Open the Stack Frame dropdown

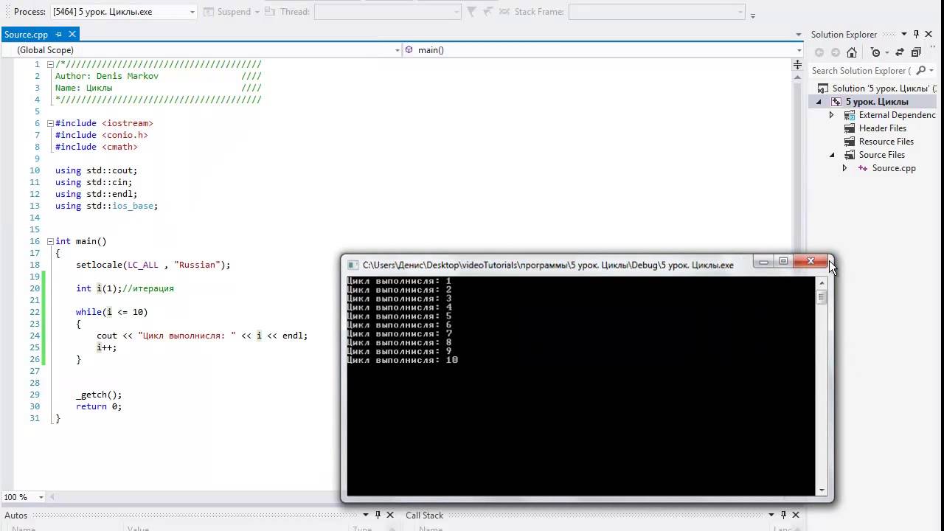click(x=740, y=12)
